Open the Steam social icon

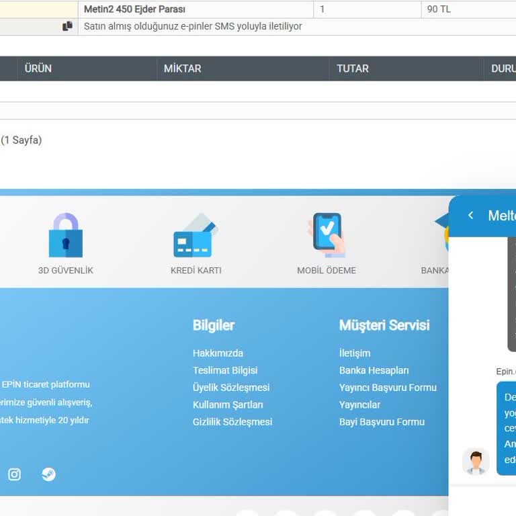click(x=48, y=474)
